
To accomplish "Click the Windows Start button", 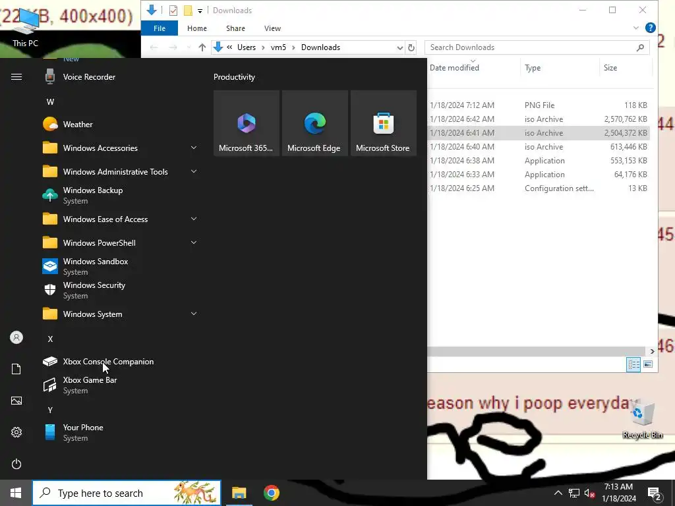I will [x=16, y=493].
